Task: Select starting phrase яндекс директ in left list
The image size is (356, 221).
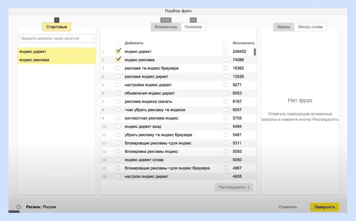Action: (56, 52)
